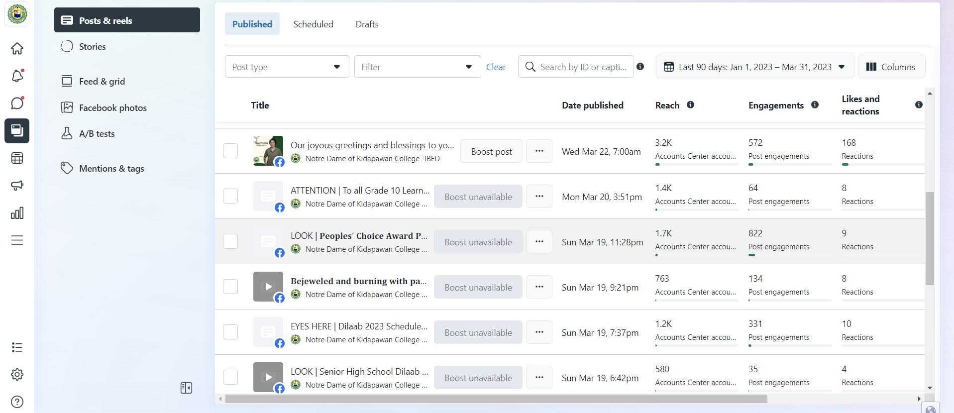This screenshot has height=413, width=954.
Task: Open the Planner calendar grid icon
Action: (17, 158)
